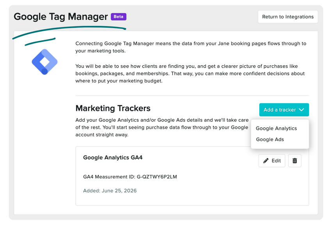
Task: Click the Google Analytics GA4 title
Action: (x=112, y=157)
